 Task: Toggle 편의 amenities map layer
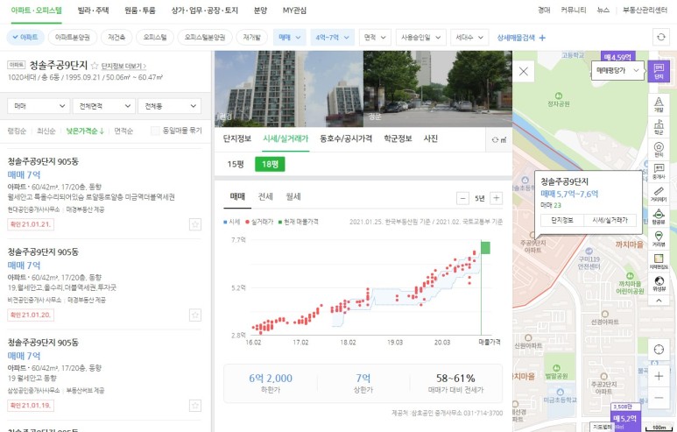tap(659, 149)
